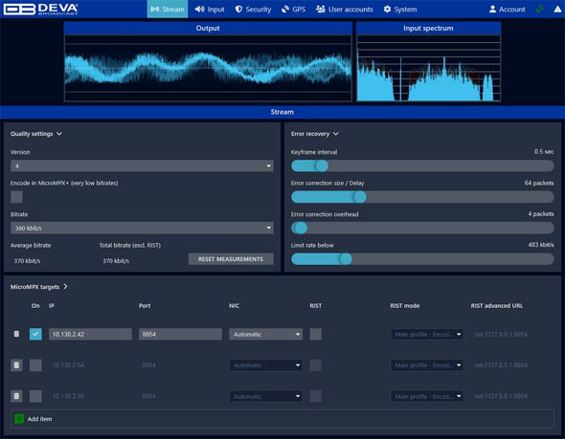Switch to the GPS tab
This screenshot has width=565, height=439.
pyautogui.click(x=293, y=9)
